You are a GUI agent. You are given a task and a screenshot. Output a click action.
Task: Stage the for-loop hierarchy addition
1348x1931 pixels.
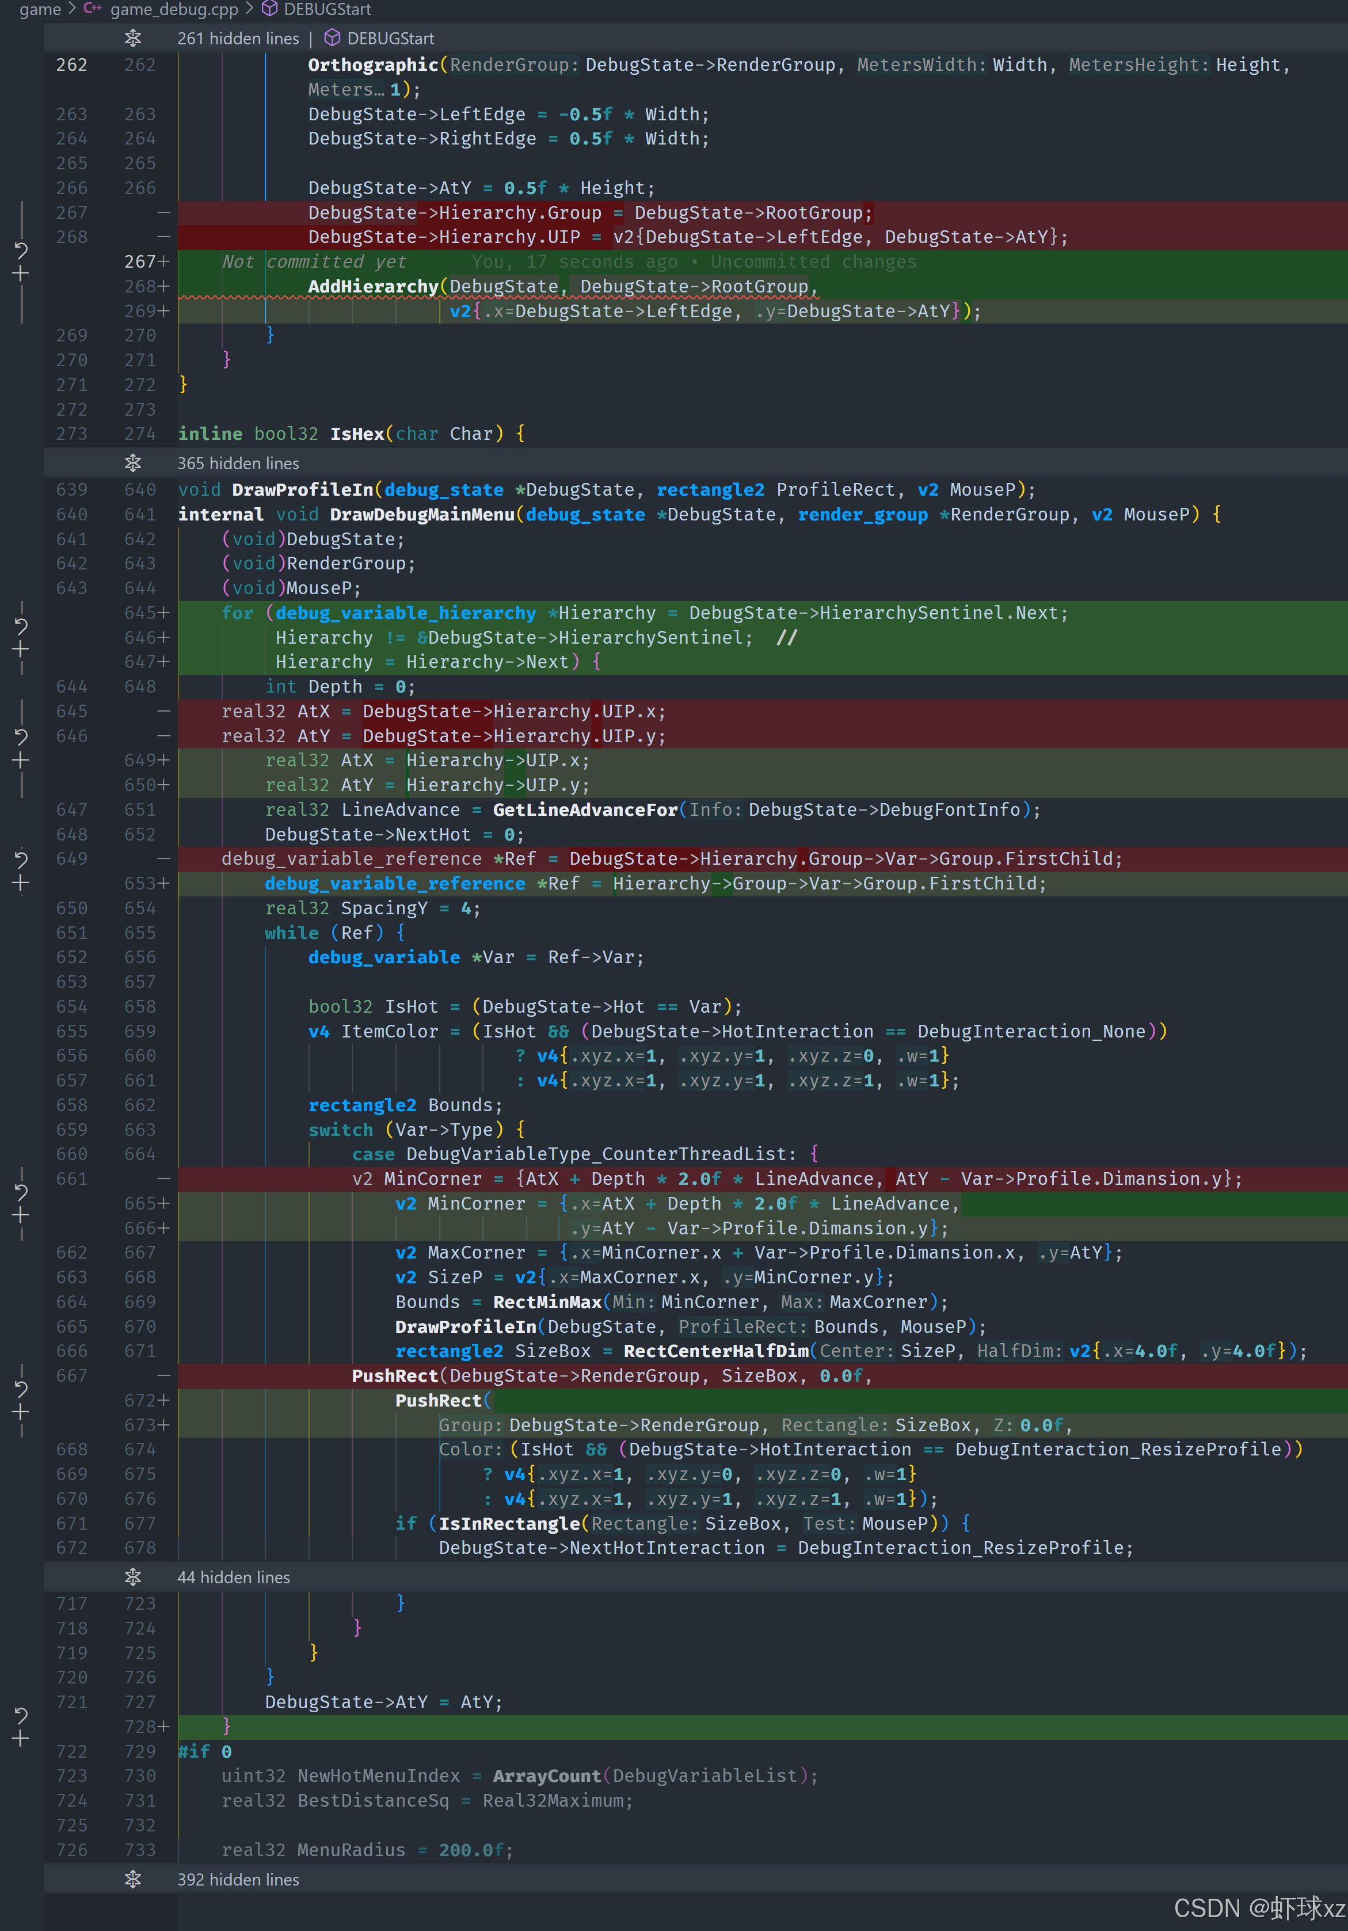21,649
